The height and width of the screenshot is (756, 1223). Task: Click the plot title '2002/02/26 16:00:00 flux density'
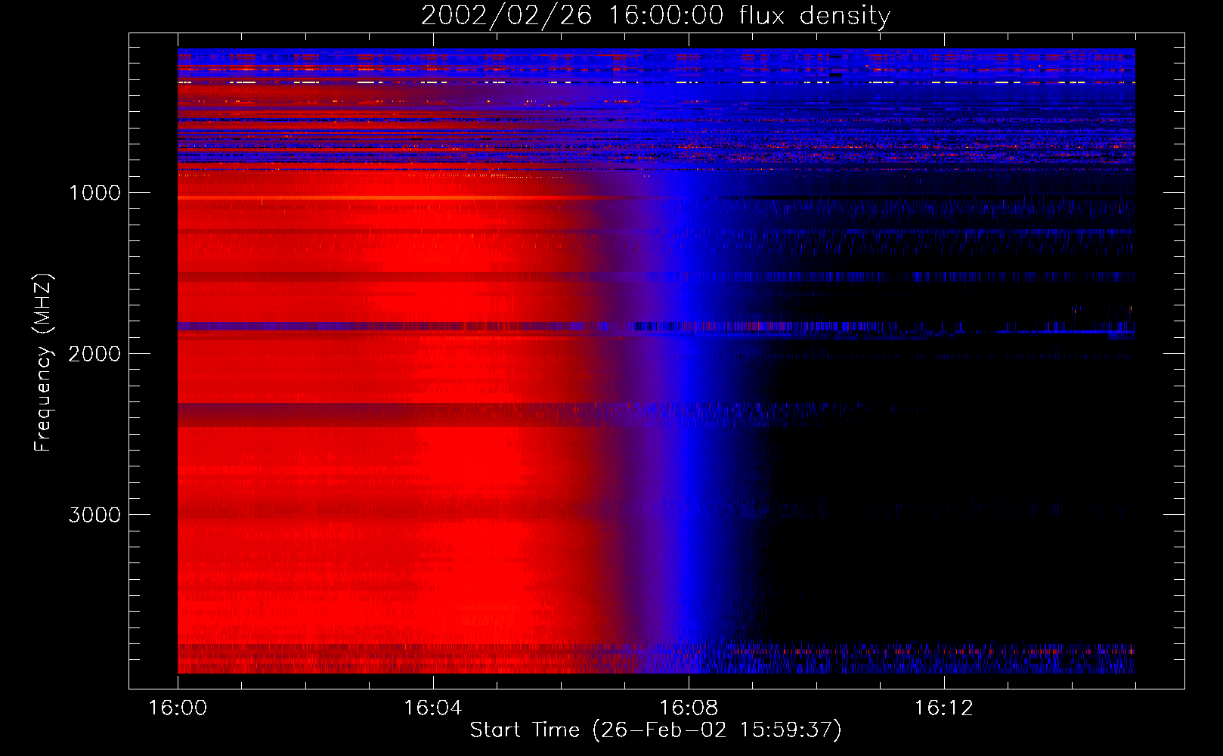(655, 16)
